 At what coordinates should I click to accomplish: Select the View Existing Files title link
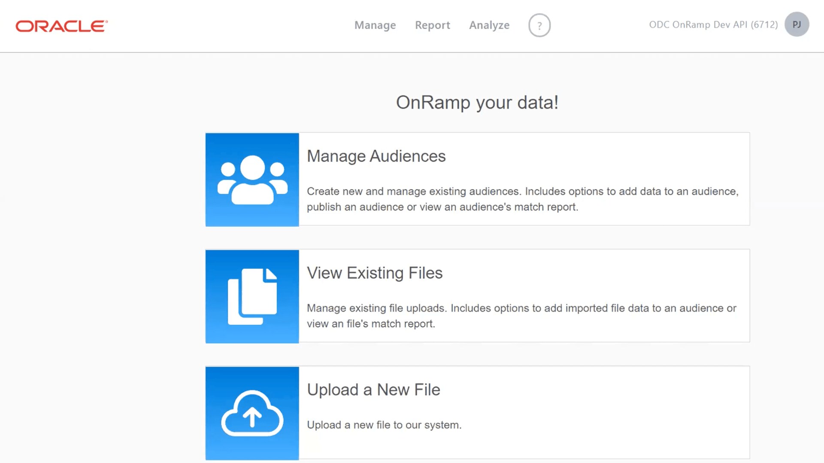click(374, 273)
